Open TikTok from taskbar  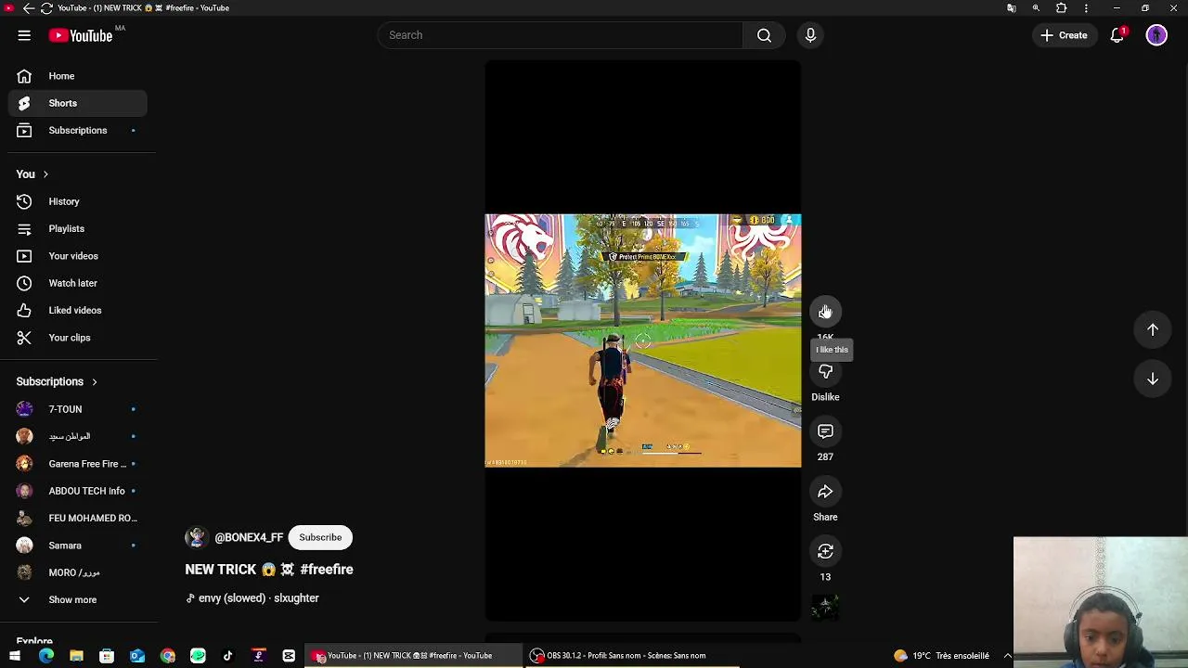(x=228, y=656)
